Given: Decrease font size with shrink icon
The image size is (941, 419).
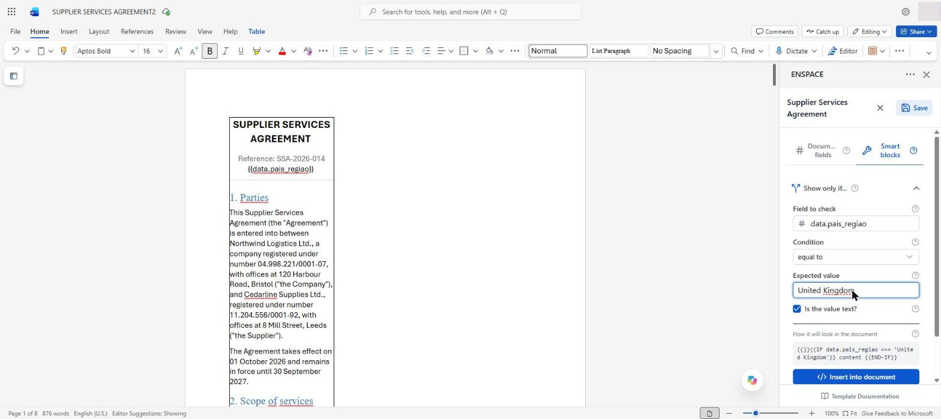Looking at the screenshot, I should click(x=193, y=51).
